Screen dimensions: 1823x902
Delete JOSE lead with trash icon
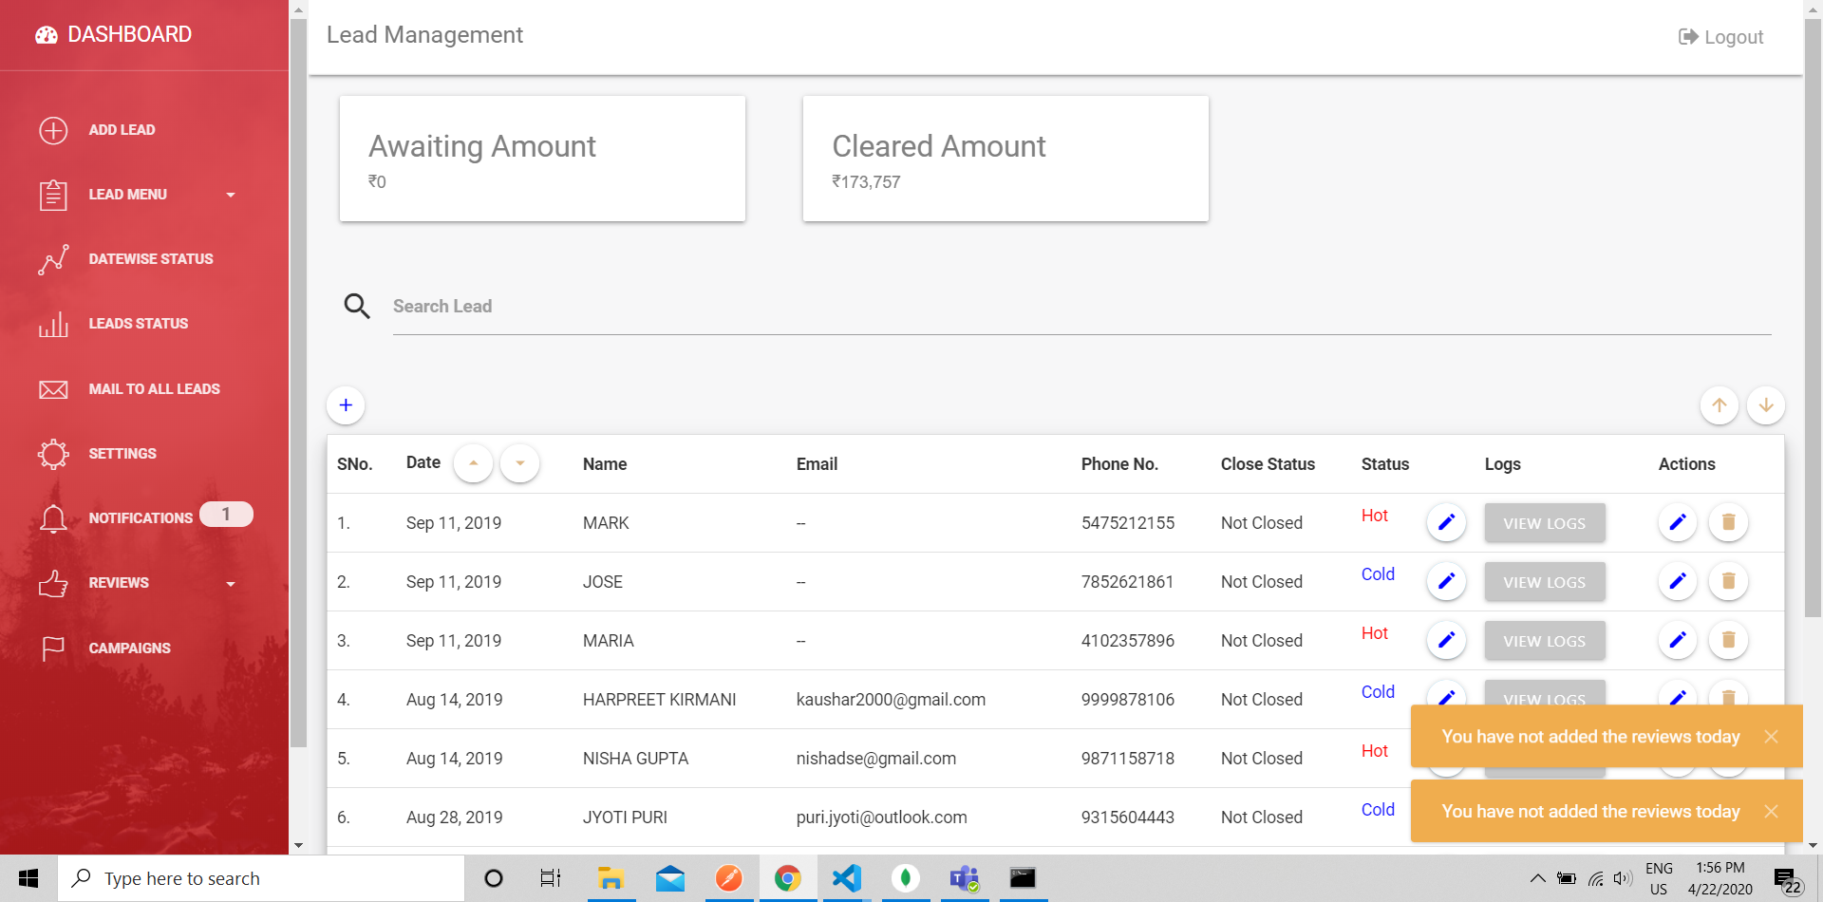click(1729, 581)
